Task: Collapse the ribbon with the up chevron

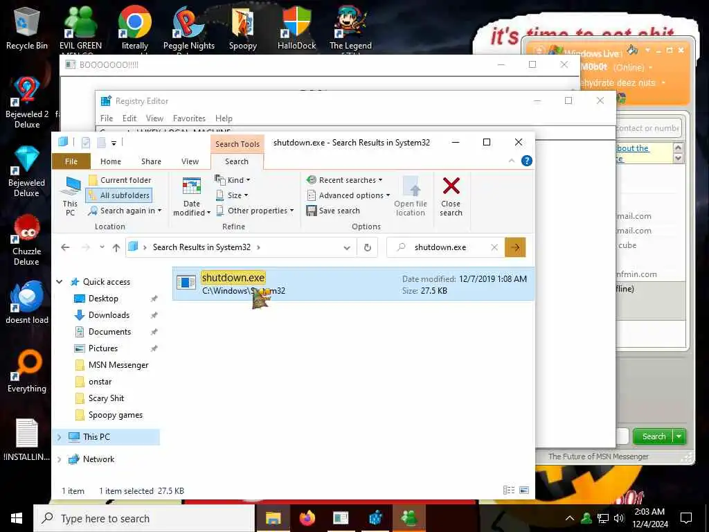Action: 512,161
